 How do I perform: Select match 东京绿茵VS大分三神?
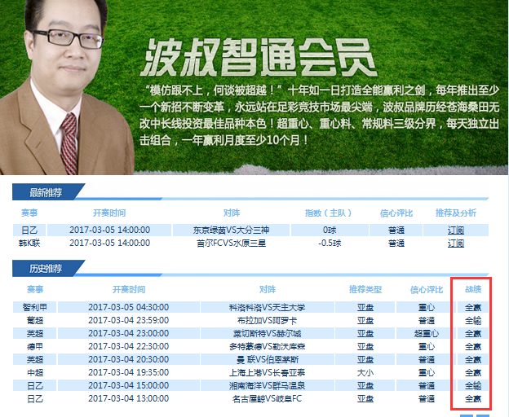tap(231, 230)
